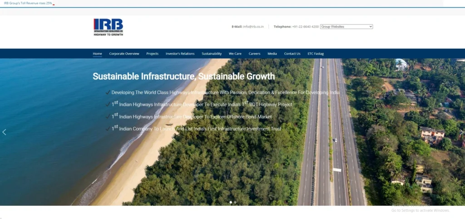Select the second carousel dot indicator

click(x=235, y=202)
